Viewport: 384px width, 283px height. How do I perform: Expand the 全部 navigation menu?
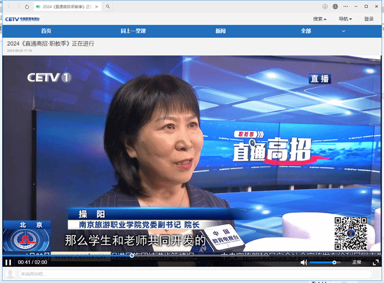(308, 31)
